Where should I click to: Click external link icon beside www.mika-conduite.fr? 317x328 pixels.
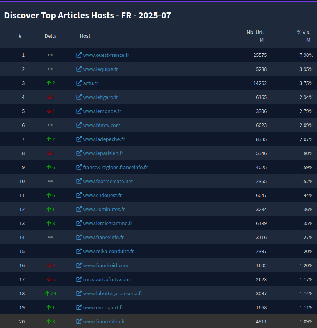coord(79,251)
